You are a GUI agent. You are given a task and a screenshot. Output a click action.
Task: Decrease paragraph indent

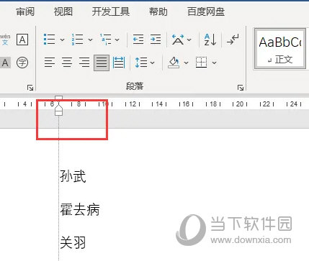click(x=138, y=40)
